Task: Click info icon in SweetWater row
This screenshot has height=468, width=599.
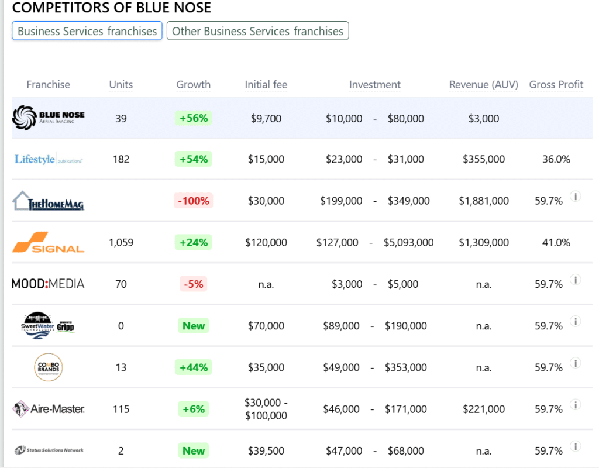Action: click(x=576, y=321)
